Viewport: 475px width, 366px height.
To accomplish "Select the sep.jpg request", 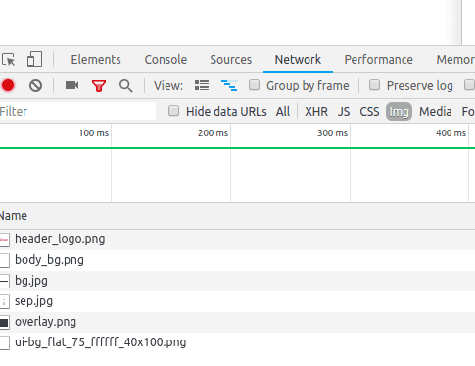I will (237, 301).
